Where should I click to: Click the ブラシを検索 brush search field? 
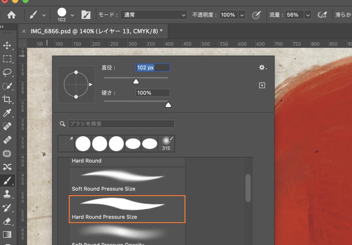point(120,123)
